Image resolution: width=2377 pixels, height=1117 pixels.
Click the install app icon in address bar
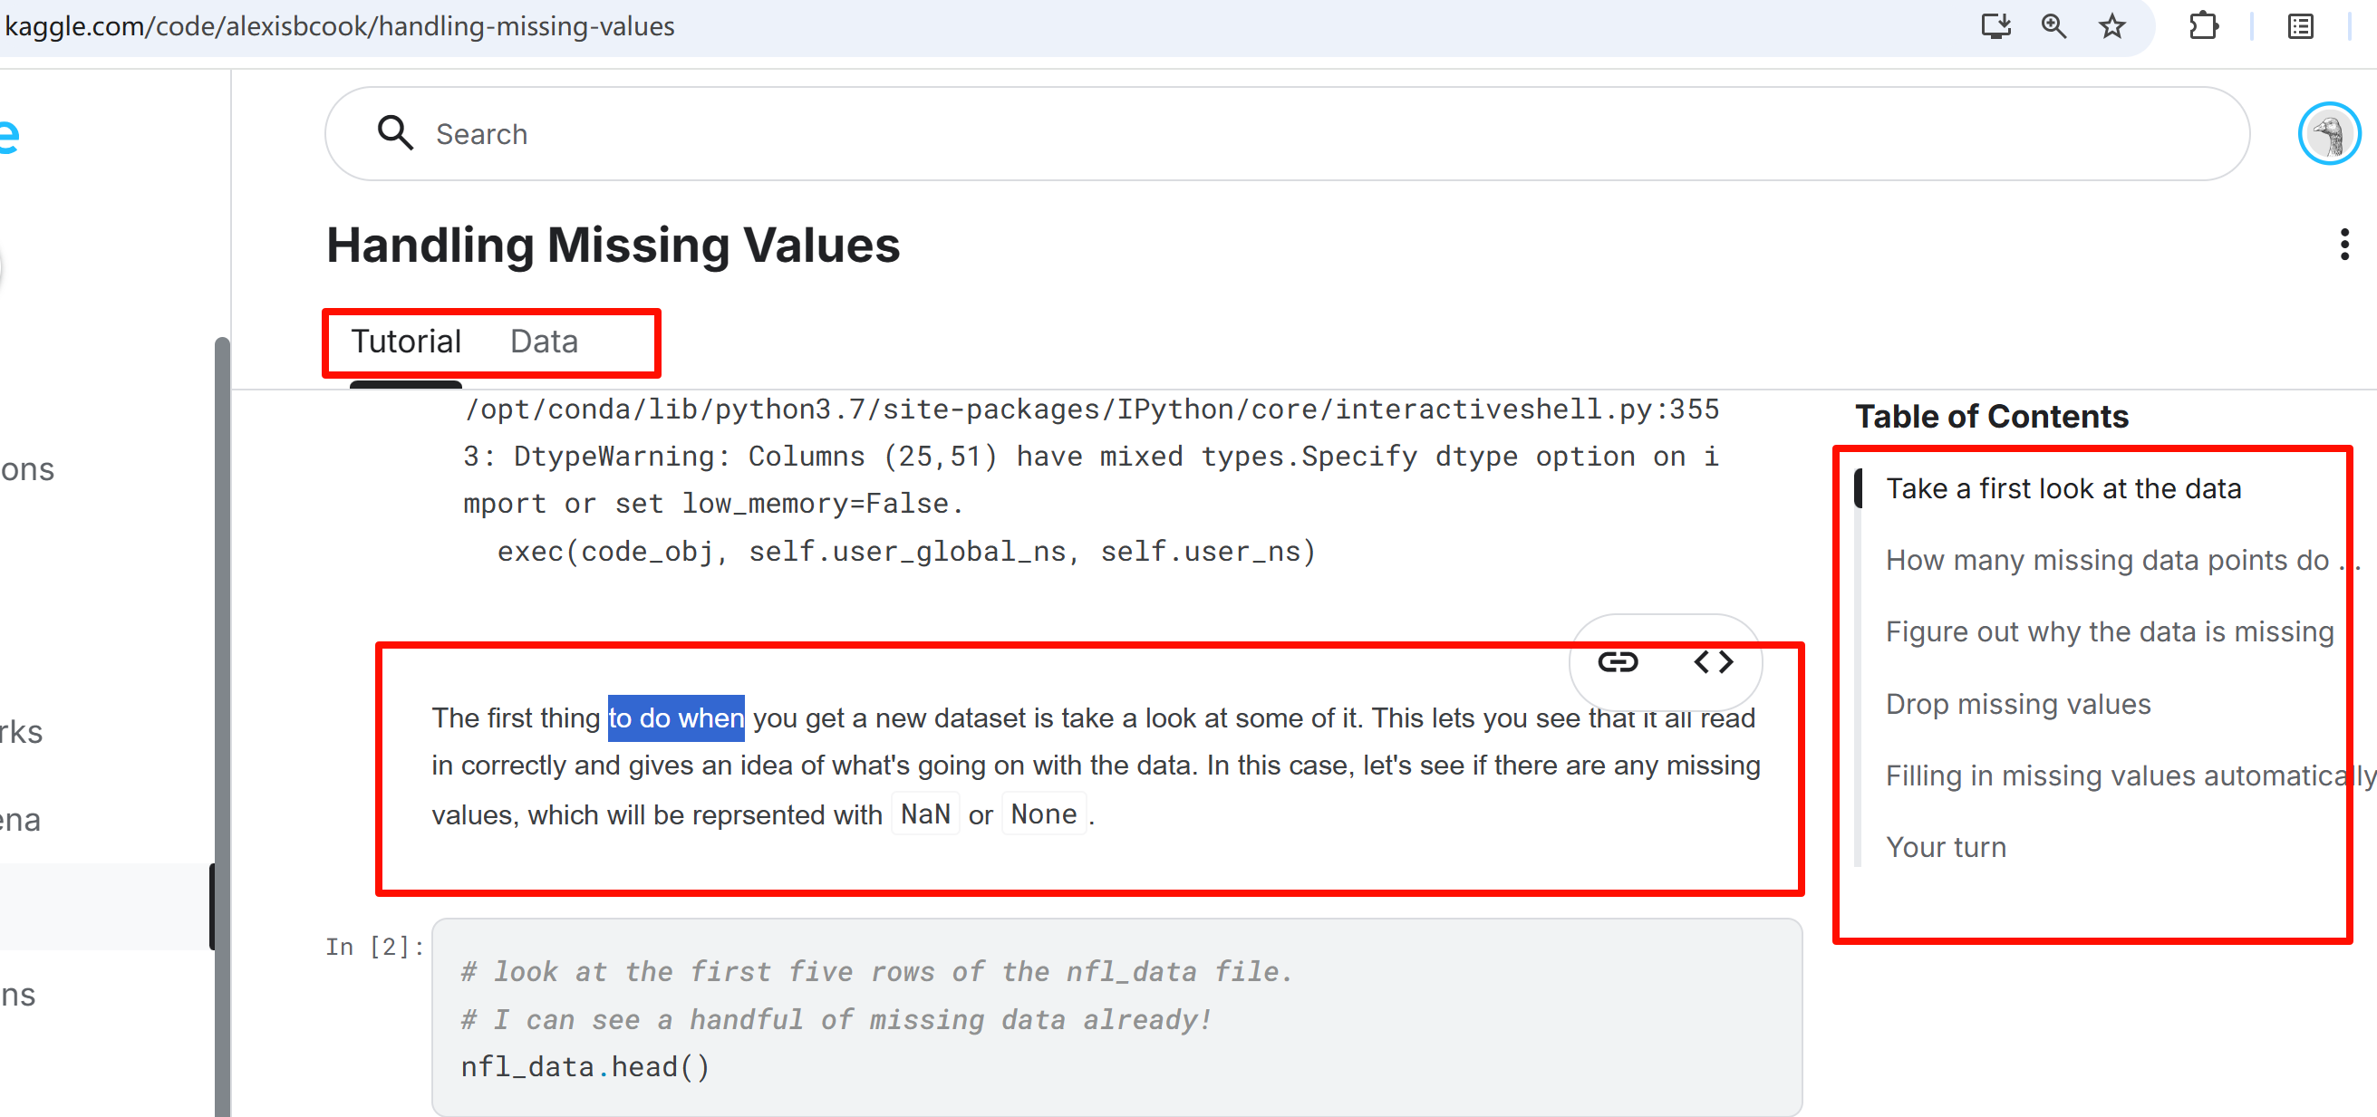[1995, 26]
